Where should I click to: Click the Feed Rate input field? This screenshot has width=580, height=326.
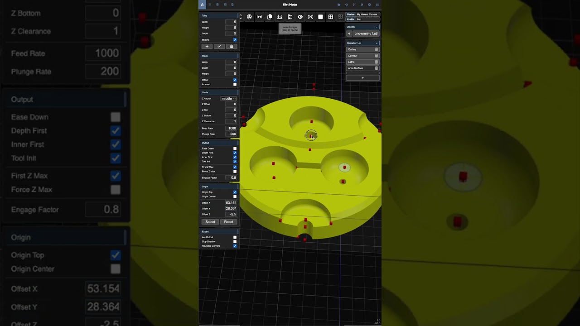click(231, 128)
